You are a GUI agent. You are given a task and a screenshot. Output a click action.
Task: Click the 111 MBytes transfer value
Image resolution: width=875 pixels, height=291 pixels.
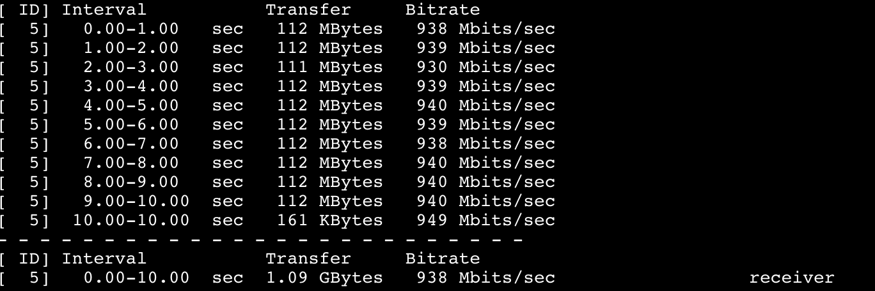330,67
